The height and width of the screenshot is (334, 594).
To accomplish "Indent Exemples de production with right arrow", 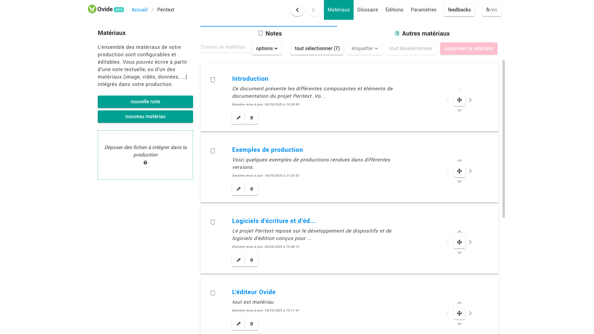I will click(470, 171).
